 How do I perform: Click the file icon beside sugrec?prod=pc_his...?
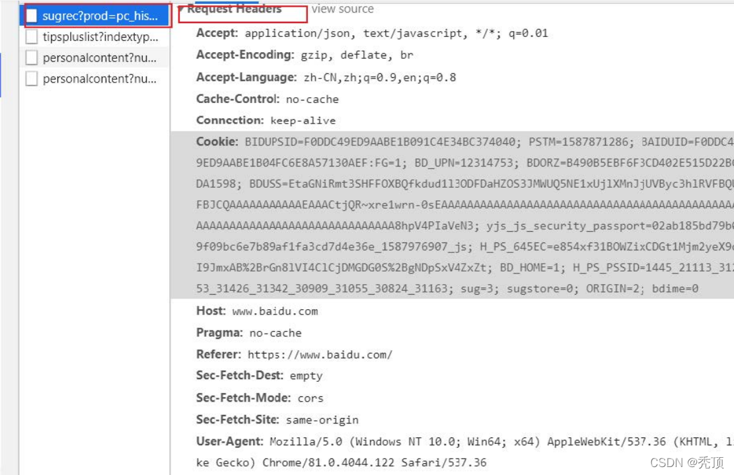31,16
